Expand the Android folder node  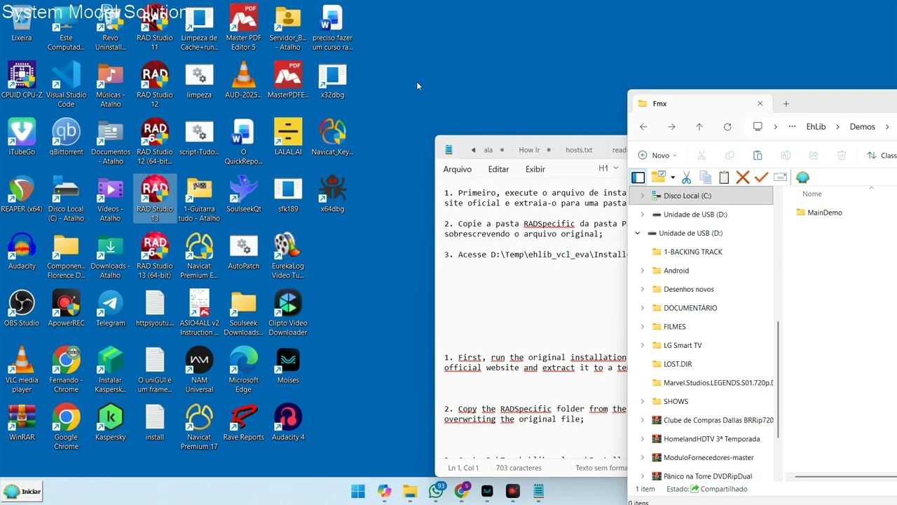pos(642,270)
